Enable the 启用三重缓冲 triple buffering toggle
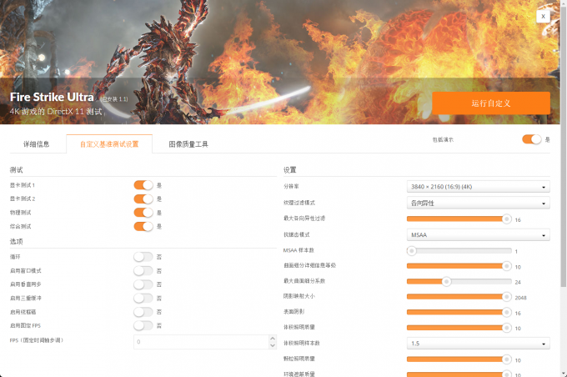The width and height of the screenshot is (567, 377). coord(143,298)
